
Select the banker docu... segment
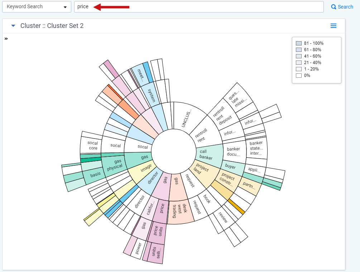click(x=234, y=152)
